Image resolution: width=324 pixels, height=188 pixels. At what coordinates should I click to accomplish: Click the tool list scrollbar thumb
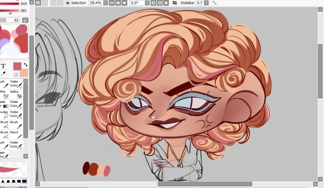click(26, 111)
